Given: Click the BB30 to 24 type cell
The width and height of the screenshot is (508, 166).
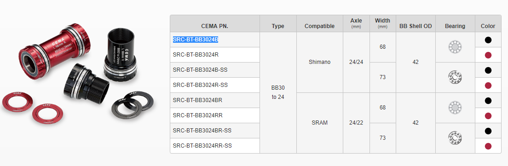Looking at the screenshot, I should click(277, 92).
